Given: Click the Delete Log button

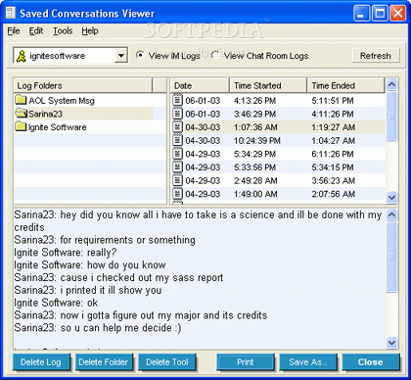Looking at the screenshot, I should pos(41,362).
